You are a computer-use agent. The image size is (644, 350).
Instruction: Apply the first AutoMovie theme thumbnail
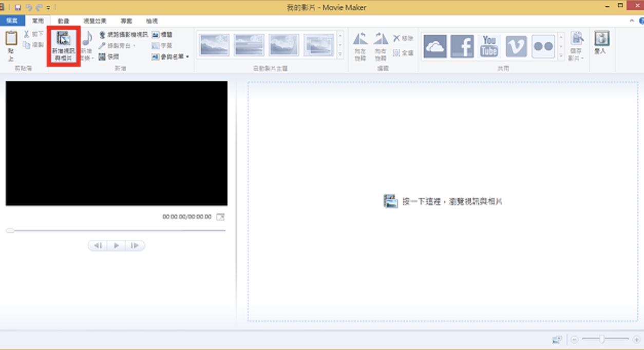pos(214,45)
